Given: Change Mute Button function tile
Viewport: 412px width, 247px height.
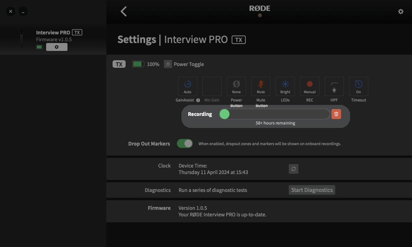Looking at the screenshot, I should coord(261,86).
